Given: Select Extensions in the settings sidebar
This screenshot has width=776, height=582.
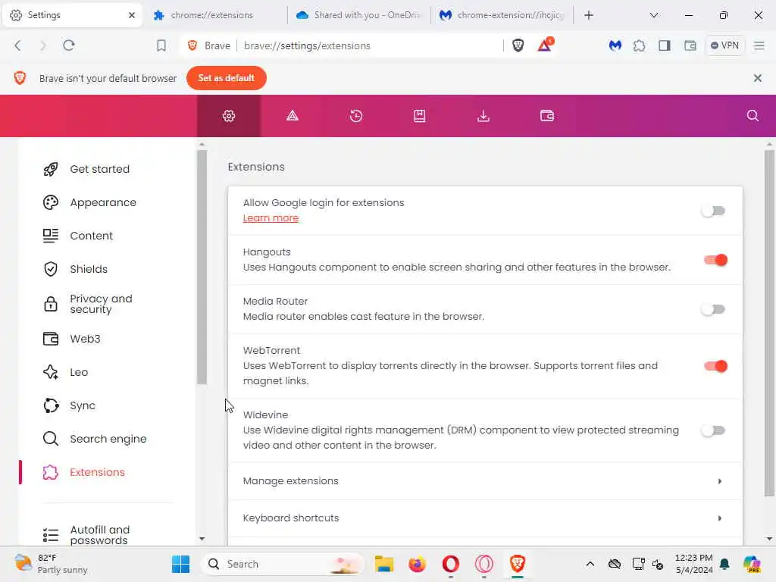Looking at the screenshot, I should 97,472.
